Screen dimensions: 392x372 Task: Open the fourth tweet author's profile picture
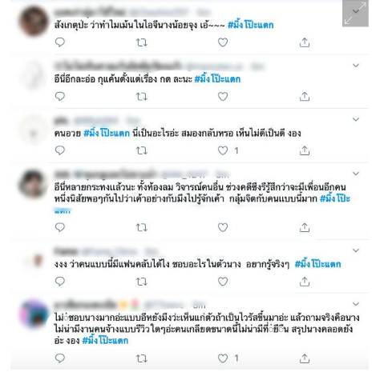click(33, 184)
